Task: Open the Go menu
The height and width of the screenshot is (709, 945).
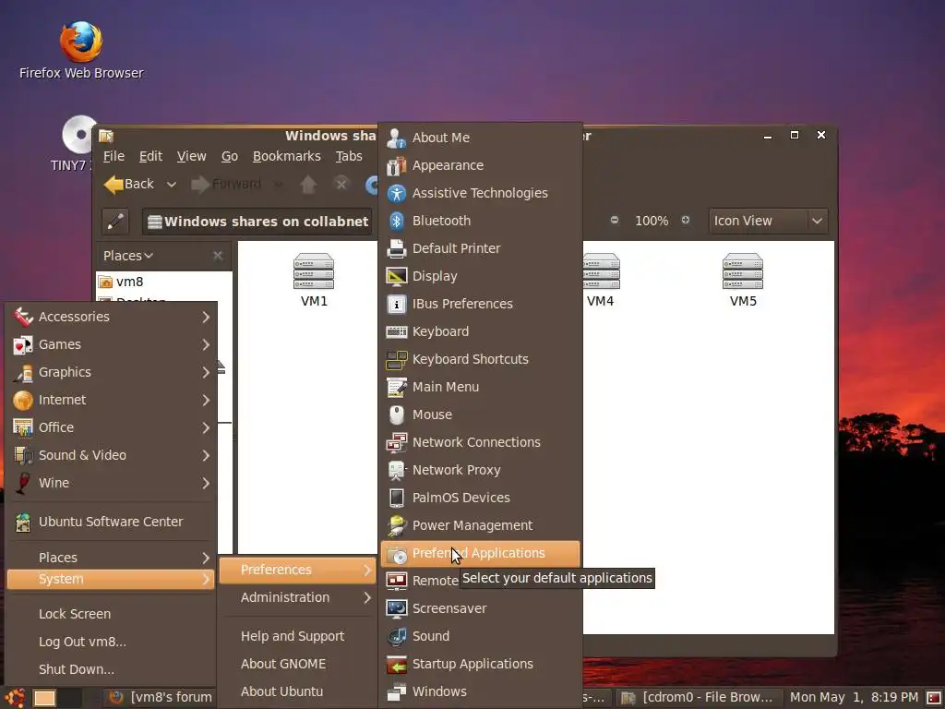Action: [x=230, y=157]
